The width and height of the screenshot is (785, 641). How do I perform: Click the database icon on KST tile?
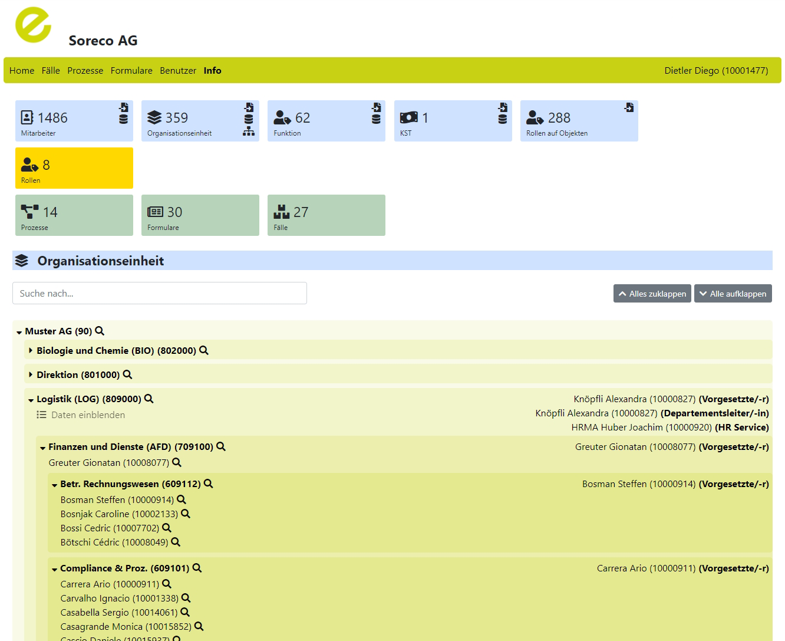tap(502, 119)
